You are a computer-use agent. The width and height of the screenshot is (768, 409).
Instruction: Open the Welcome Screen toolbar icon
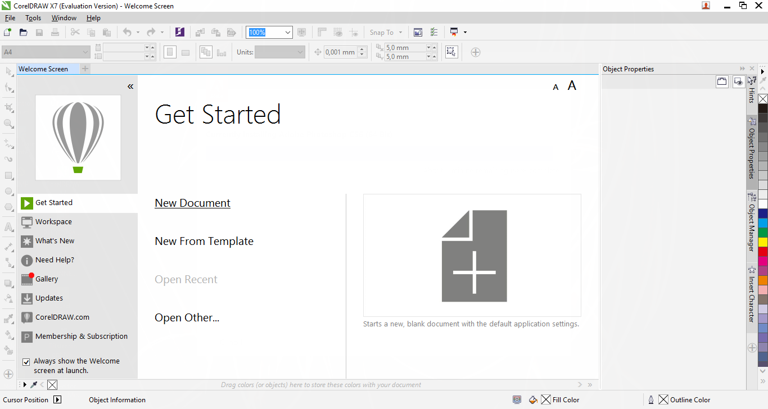tap(418, 32)
